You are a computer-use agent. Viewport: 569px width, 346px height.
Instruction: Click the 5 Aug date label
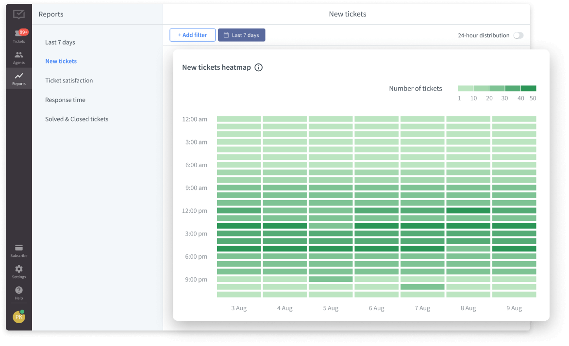331,308
